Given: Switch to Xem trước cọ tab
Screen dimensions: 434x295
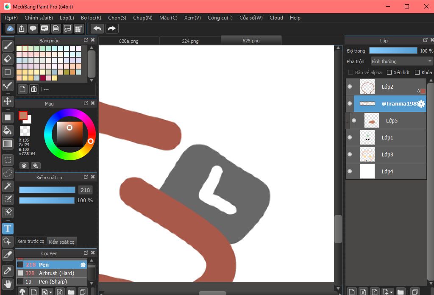Looking at the screenshot, I should click(31, 241).
